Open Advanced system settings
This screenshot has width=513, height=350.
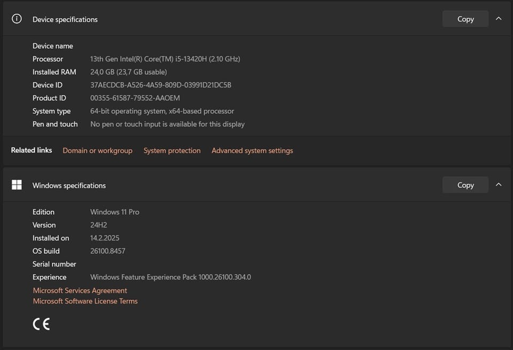pos(252,151)
